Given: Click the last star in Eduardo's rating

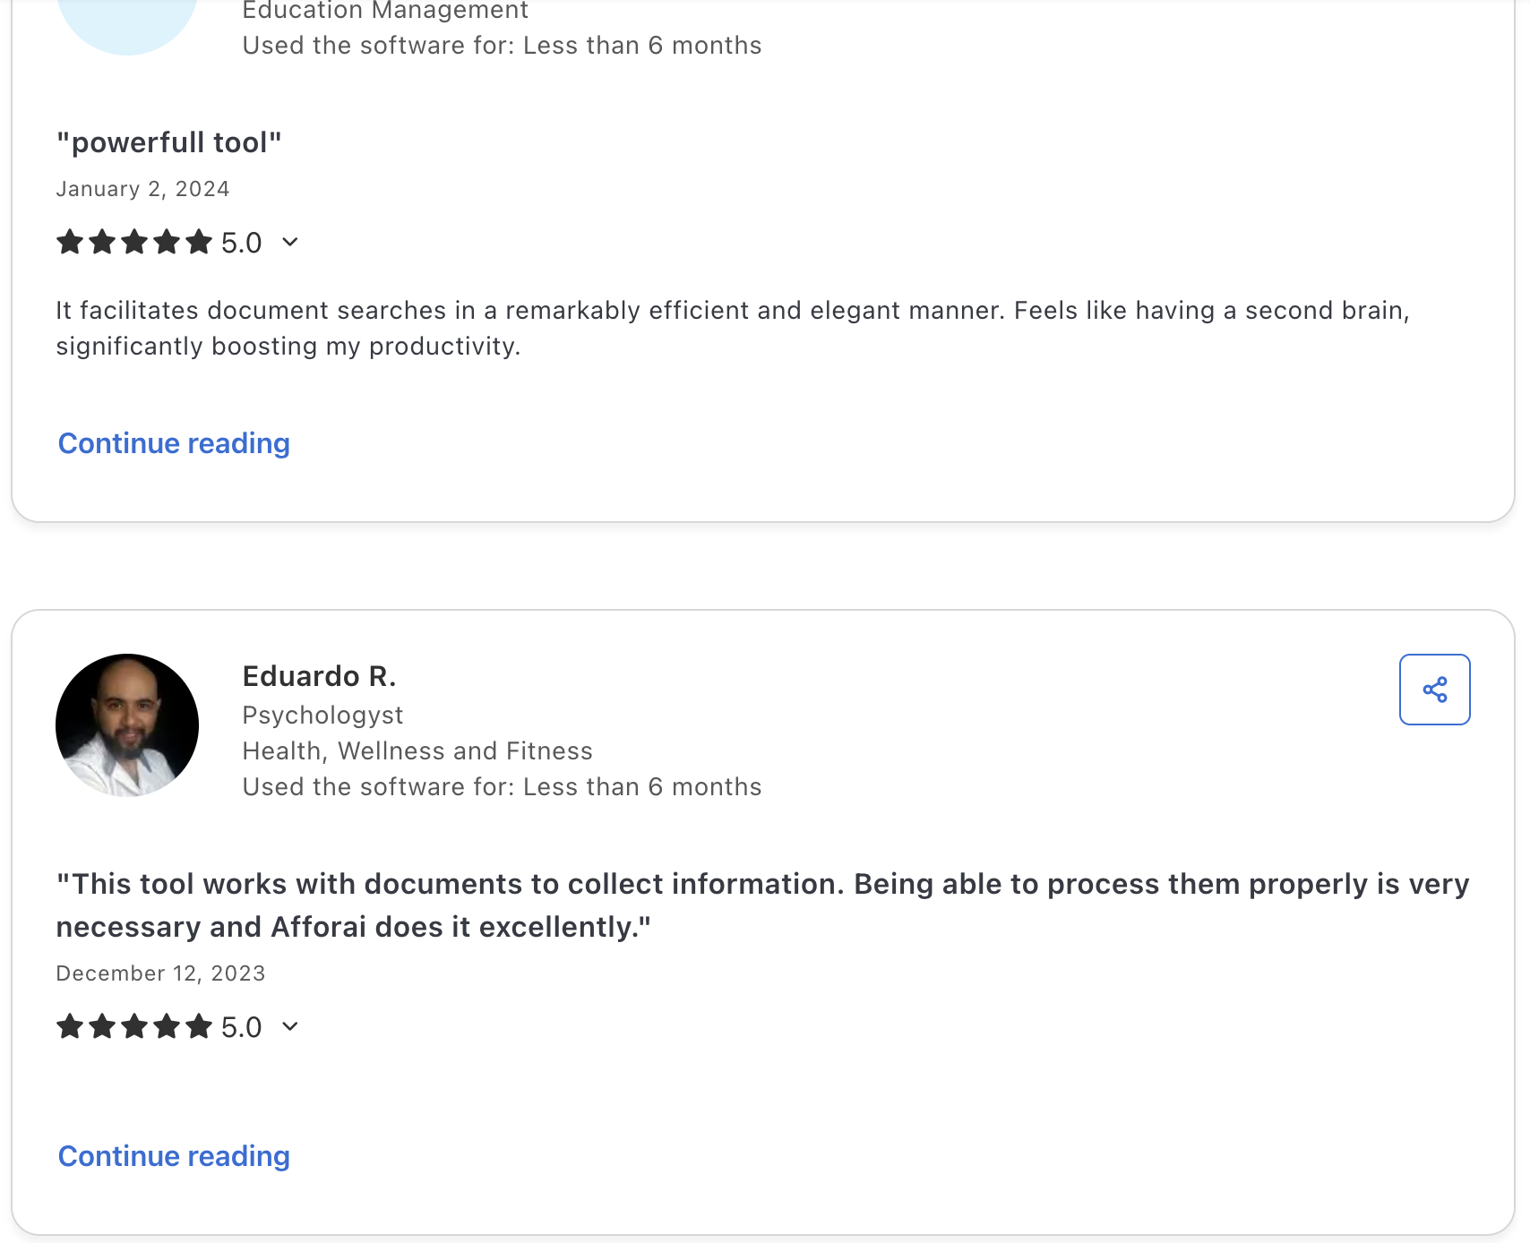Looking at the screenshot, I should tap(199, 1026).
